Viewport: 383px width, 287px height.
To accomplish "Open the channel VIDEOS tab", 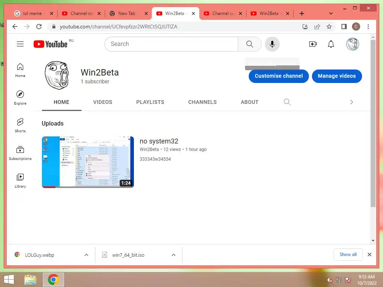I will (x=102, y=102).
